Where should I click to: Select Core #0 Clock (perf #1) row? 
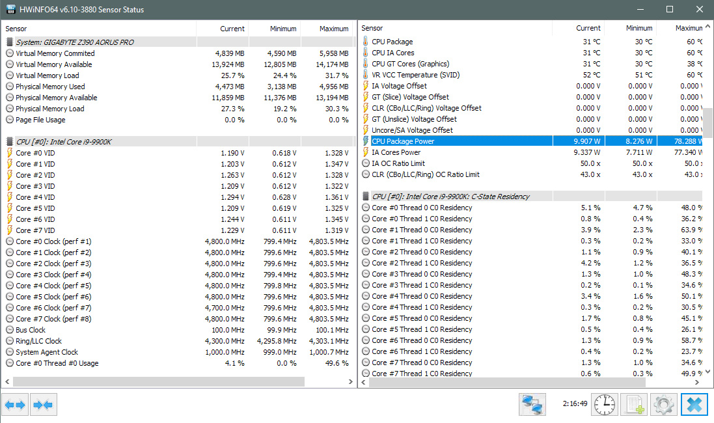[x=178, y=241]
